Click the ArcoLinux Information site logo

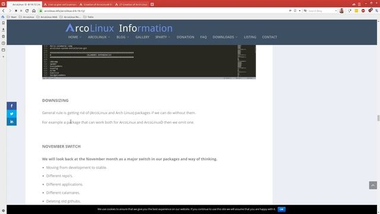tap(119, 28)
